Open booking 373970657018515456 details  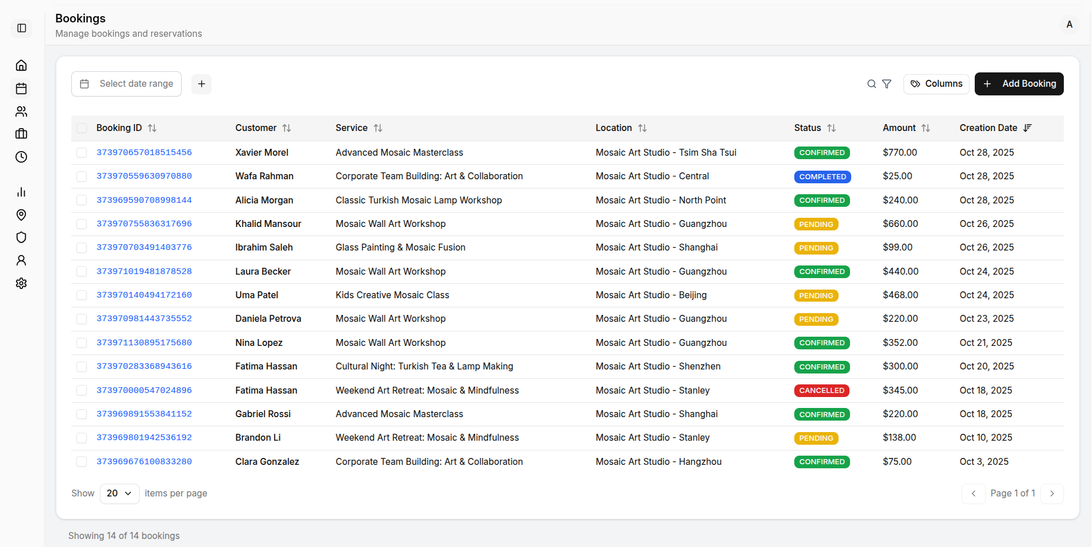pos(144,152)
